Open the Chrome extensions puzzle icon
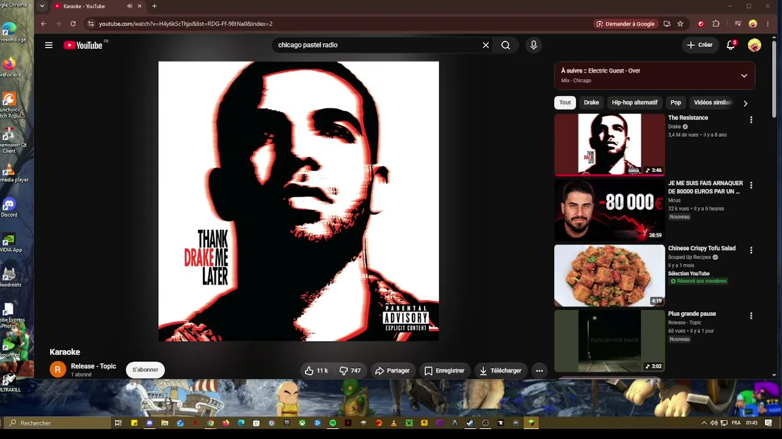782x439 pixels. tap(716, 24)
